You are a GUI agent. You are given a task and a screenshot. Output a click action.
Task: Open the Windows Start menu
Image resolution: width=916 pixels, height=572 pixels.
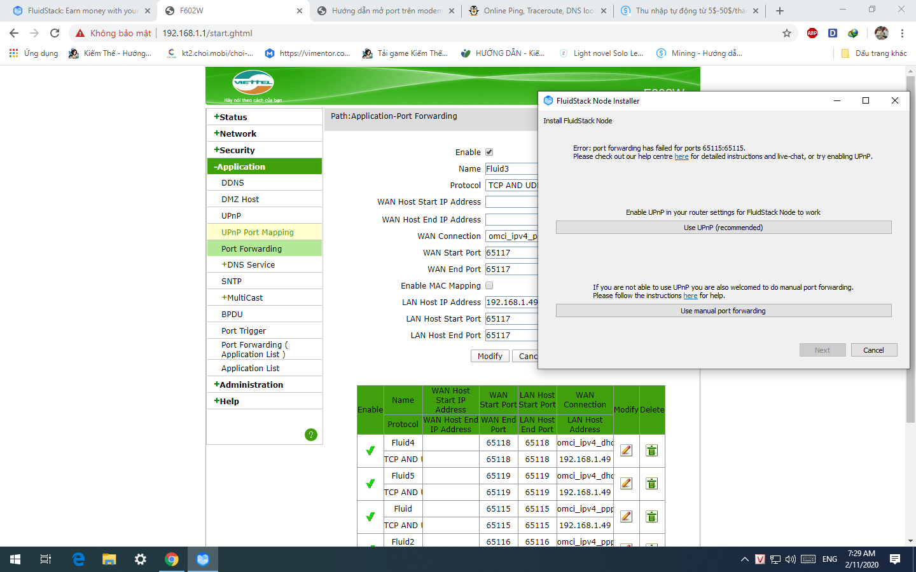15,559
